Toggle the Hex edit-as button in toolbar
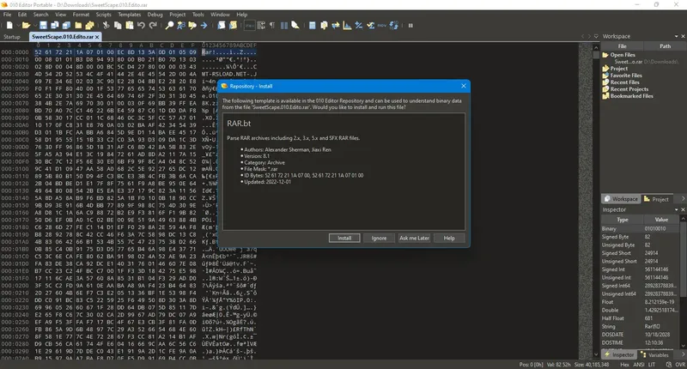The image size is (687, 369). [249, 26]
